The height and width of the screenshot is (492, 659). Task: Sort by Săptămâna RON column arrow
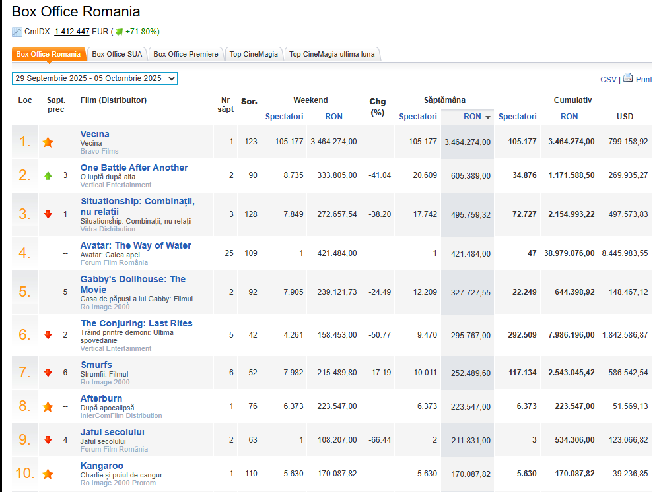[488, 117]
